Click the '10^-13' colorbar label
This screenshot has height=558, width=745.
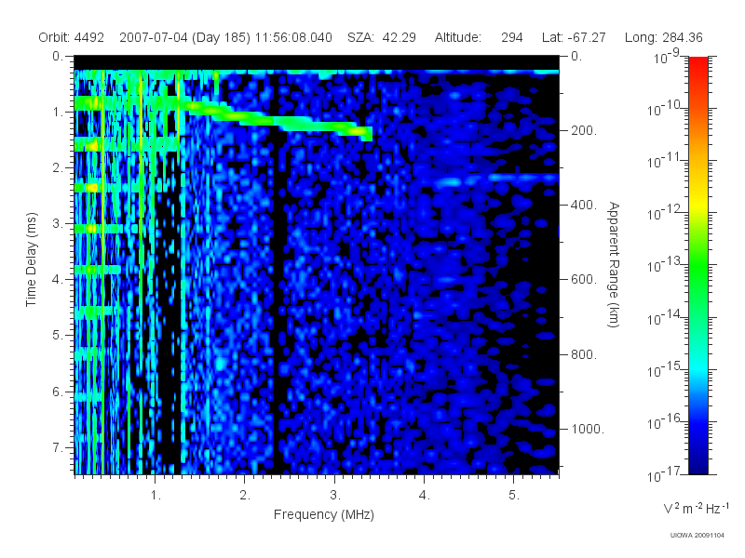pyautogui.click(x=666, y=266)
